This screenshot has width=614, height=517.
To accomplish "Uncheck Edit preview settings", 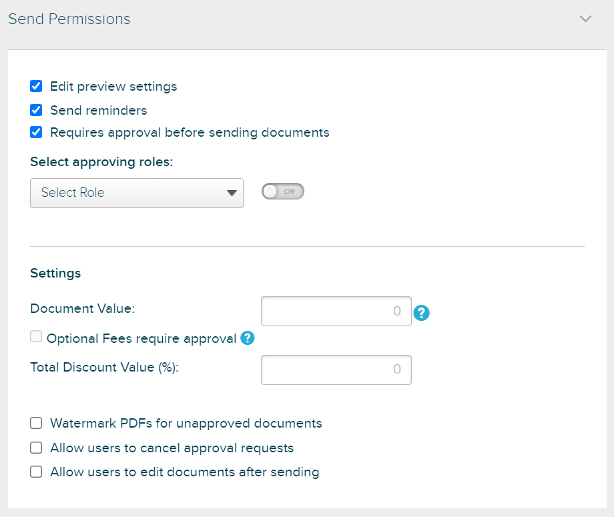I will click(x=36, y=86).
